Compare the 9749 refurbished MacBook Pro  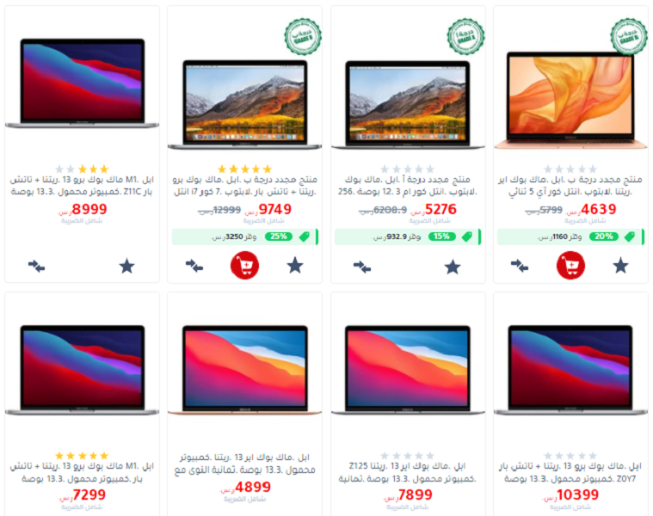click(x=194, y=266)
